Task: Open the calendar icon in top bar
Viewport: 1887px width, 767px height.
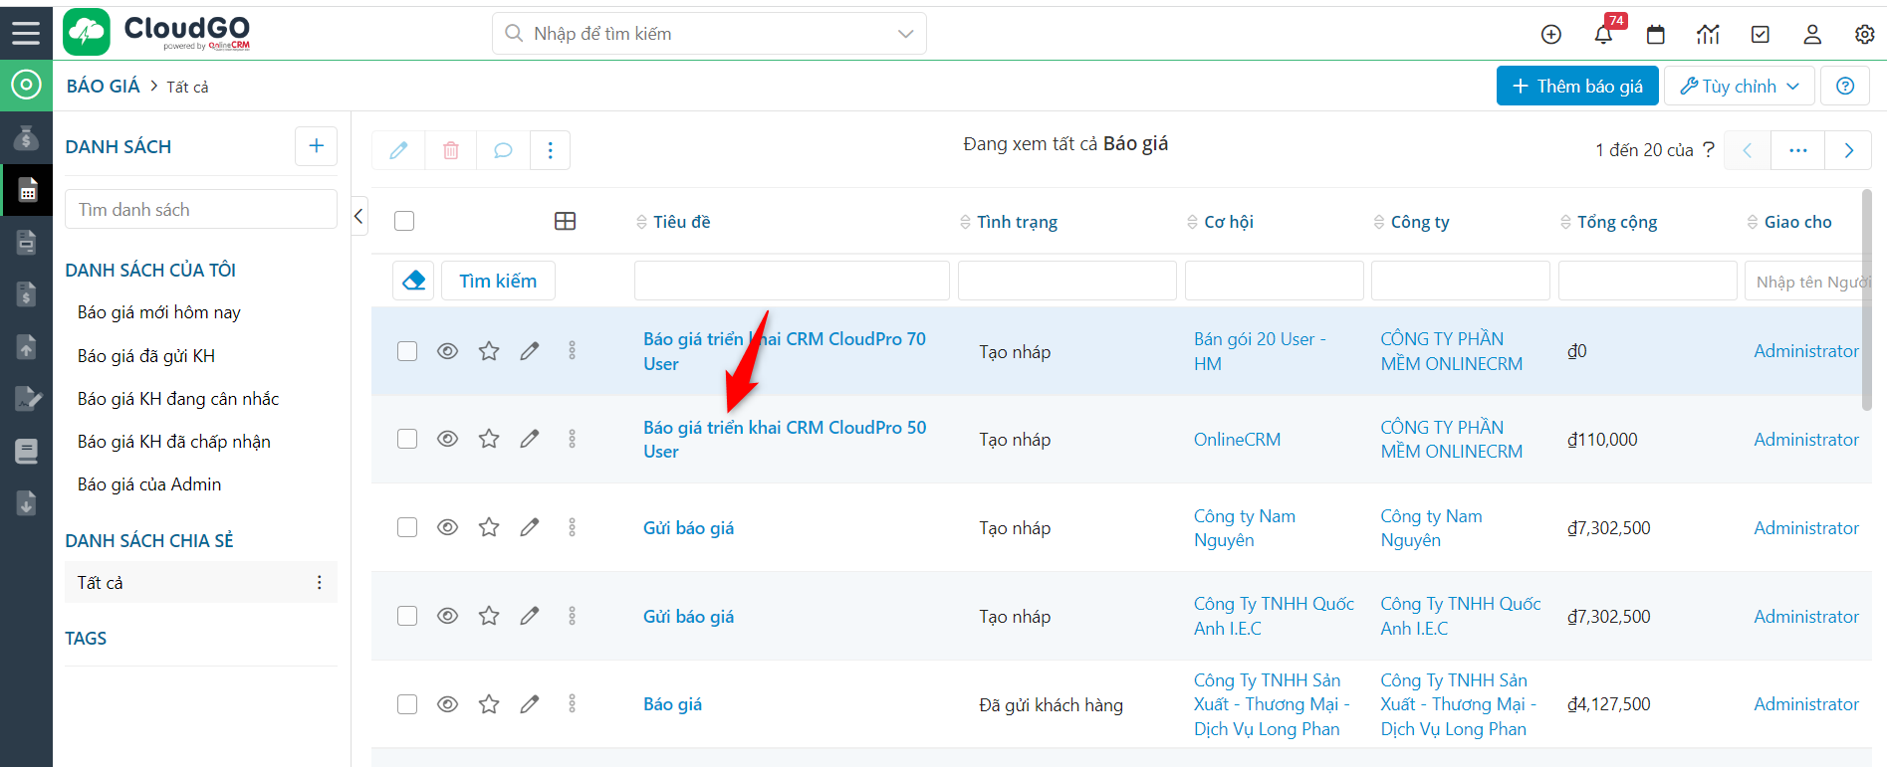Action: coord(1656,35)
